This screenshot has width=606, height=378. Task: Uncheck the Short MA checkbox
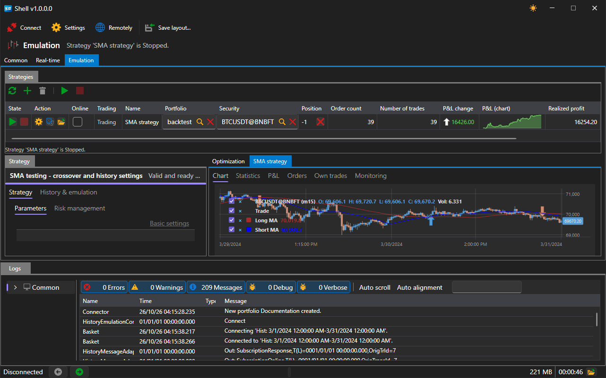[232, 230]
